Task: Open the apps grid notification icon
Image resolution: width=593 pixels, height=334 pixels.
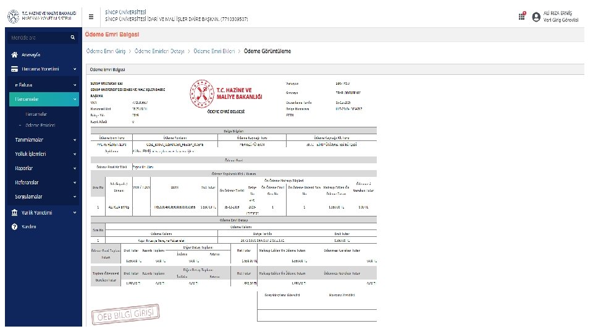Action: (x=522, y=16)
